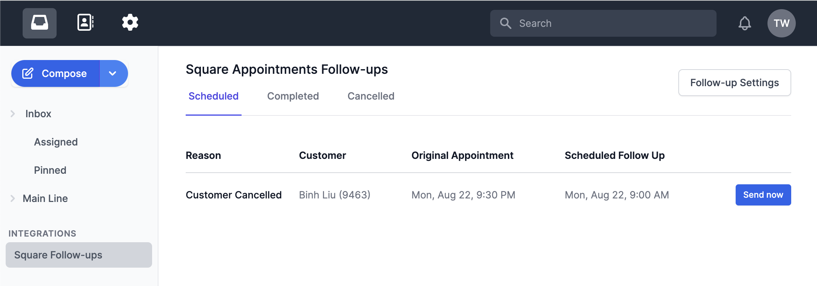Click inside the Search field

point(601,23)
